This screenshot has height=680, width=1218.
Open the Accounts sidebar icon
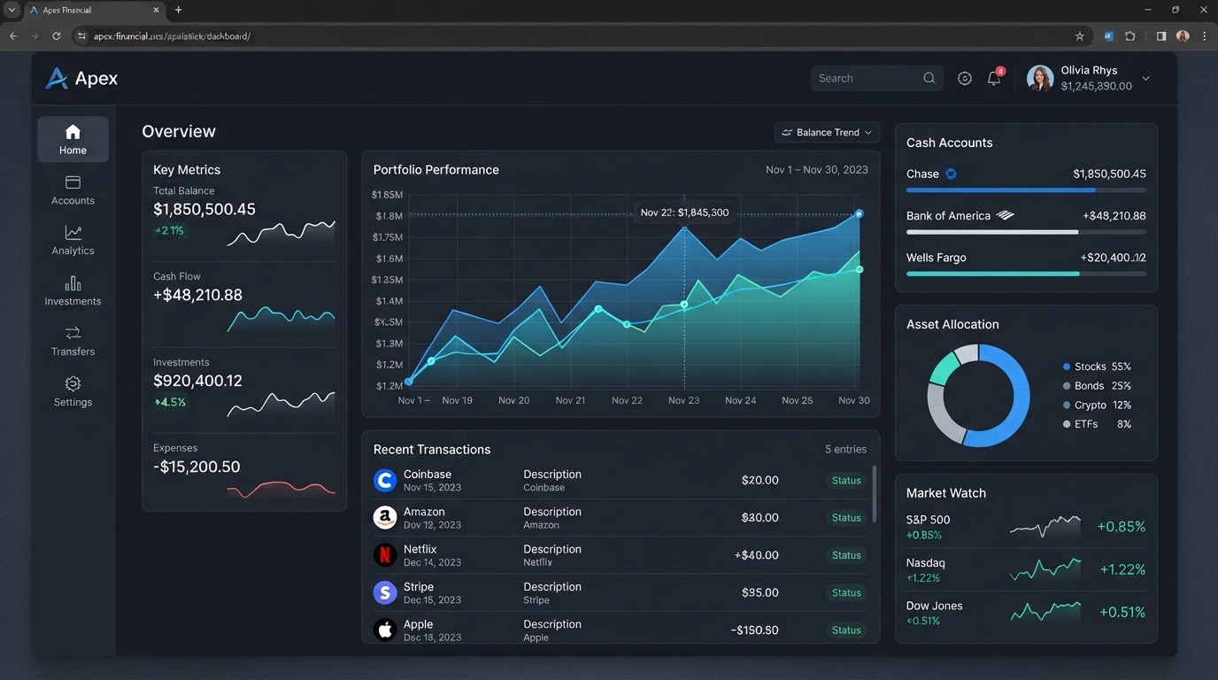[x=73, y=182]
